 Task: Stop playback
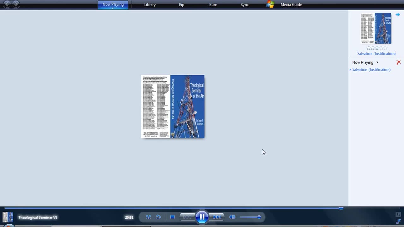pos(172,217)
